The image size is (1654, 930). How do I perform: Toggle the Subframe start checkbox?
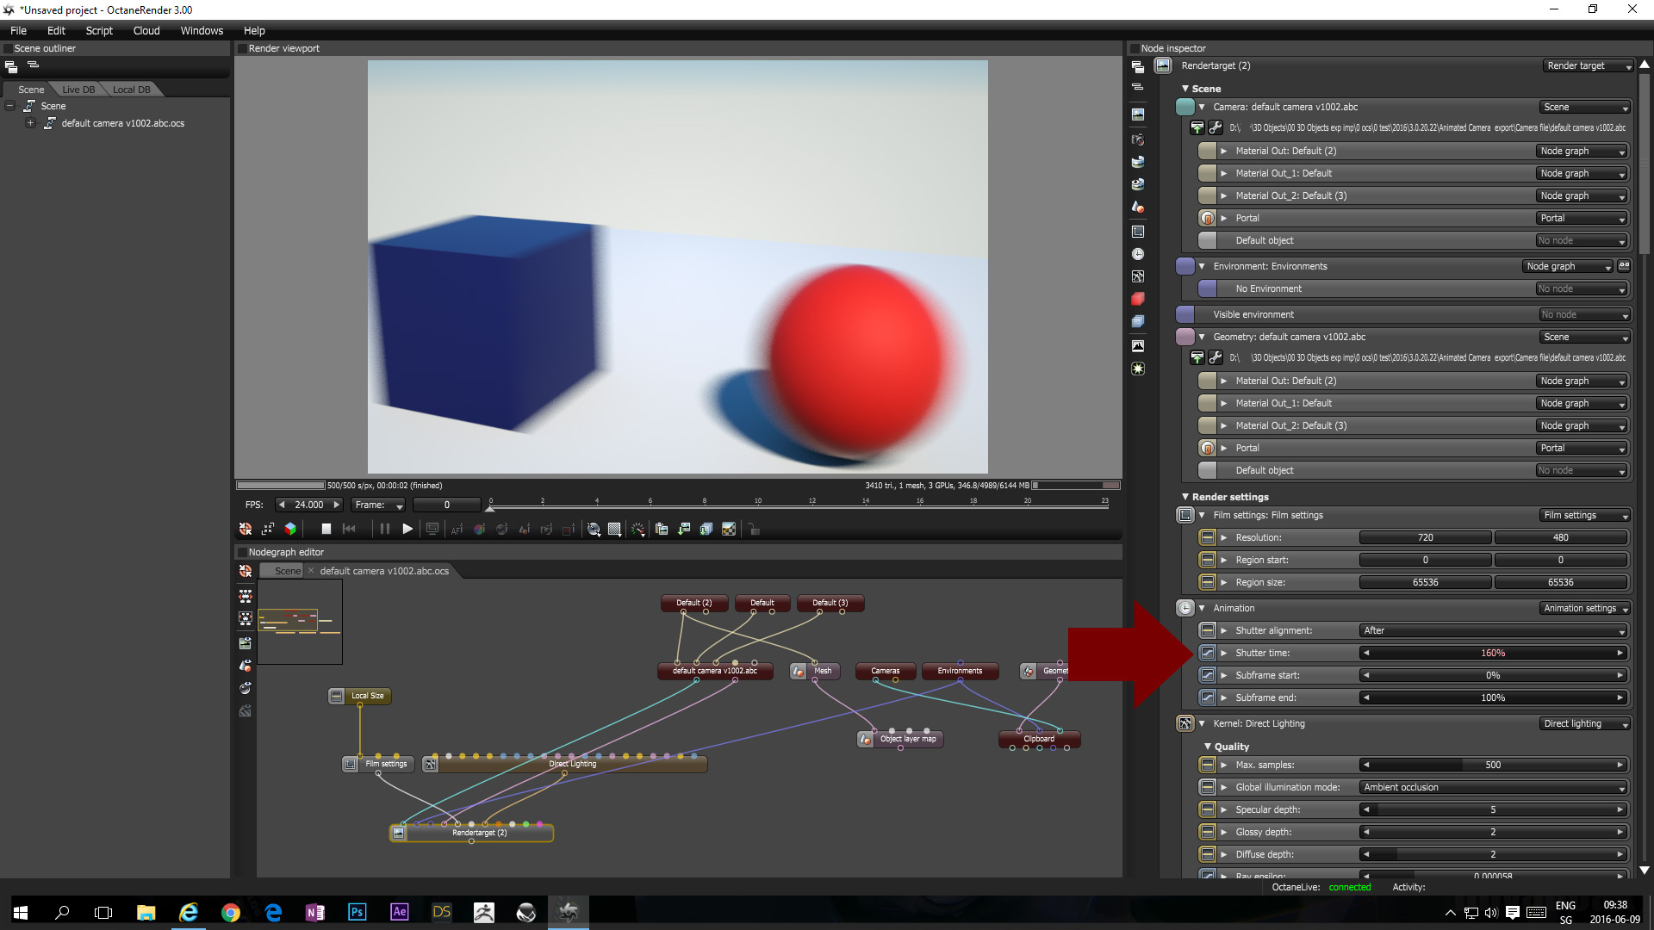coord(1207,675)
